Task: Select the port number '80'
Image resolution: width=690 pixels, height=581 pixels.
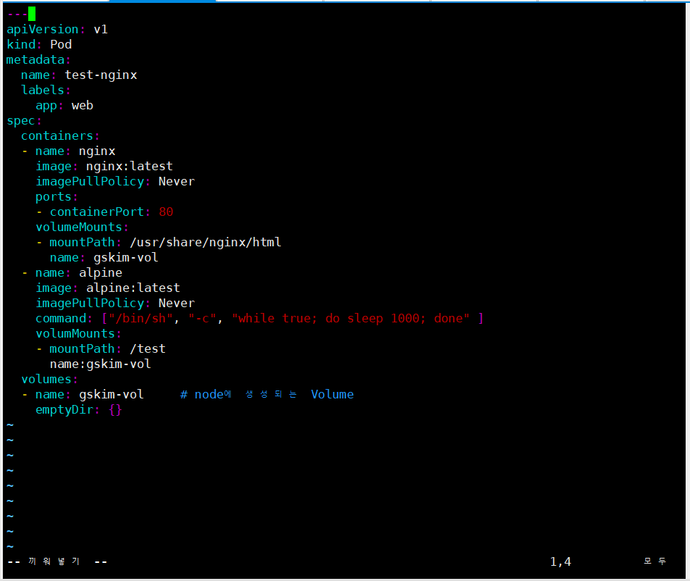Action: click(166, 212)
